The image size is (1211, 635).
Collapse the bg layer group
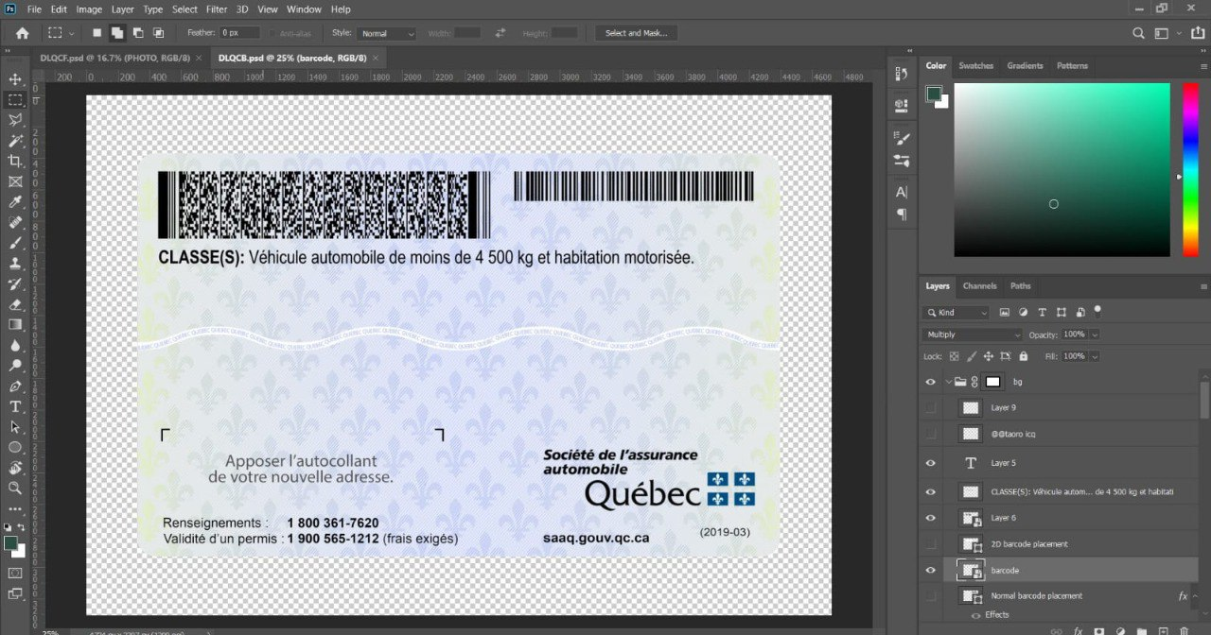click(948, 382)
